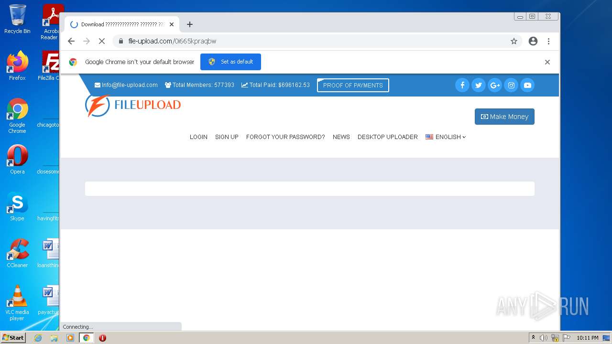Go back with the browser back arrow
This screenshot has width=612, height=344.
(71, 41)
